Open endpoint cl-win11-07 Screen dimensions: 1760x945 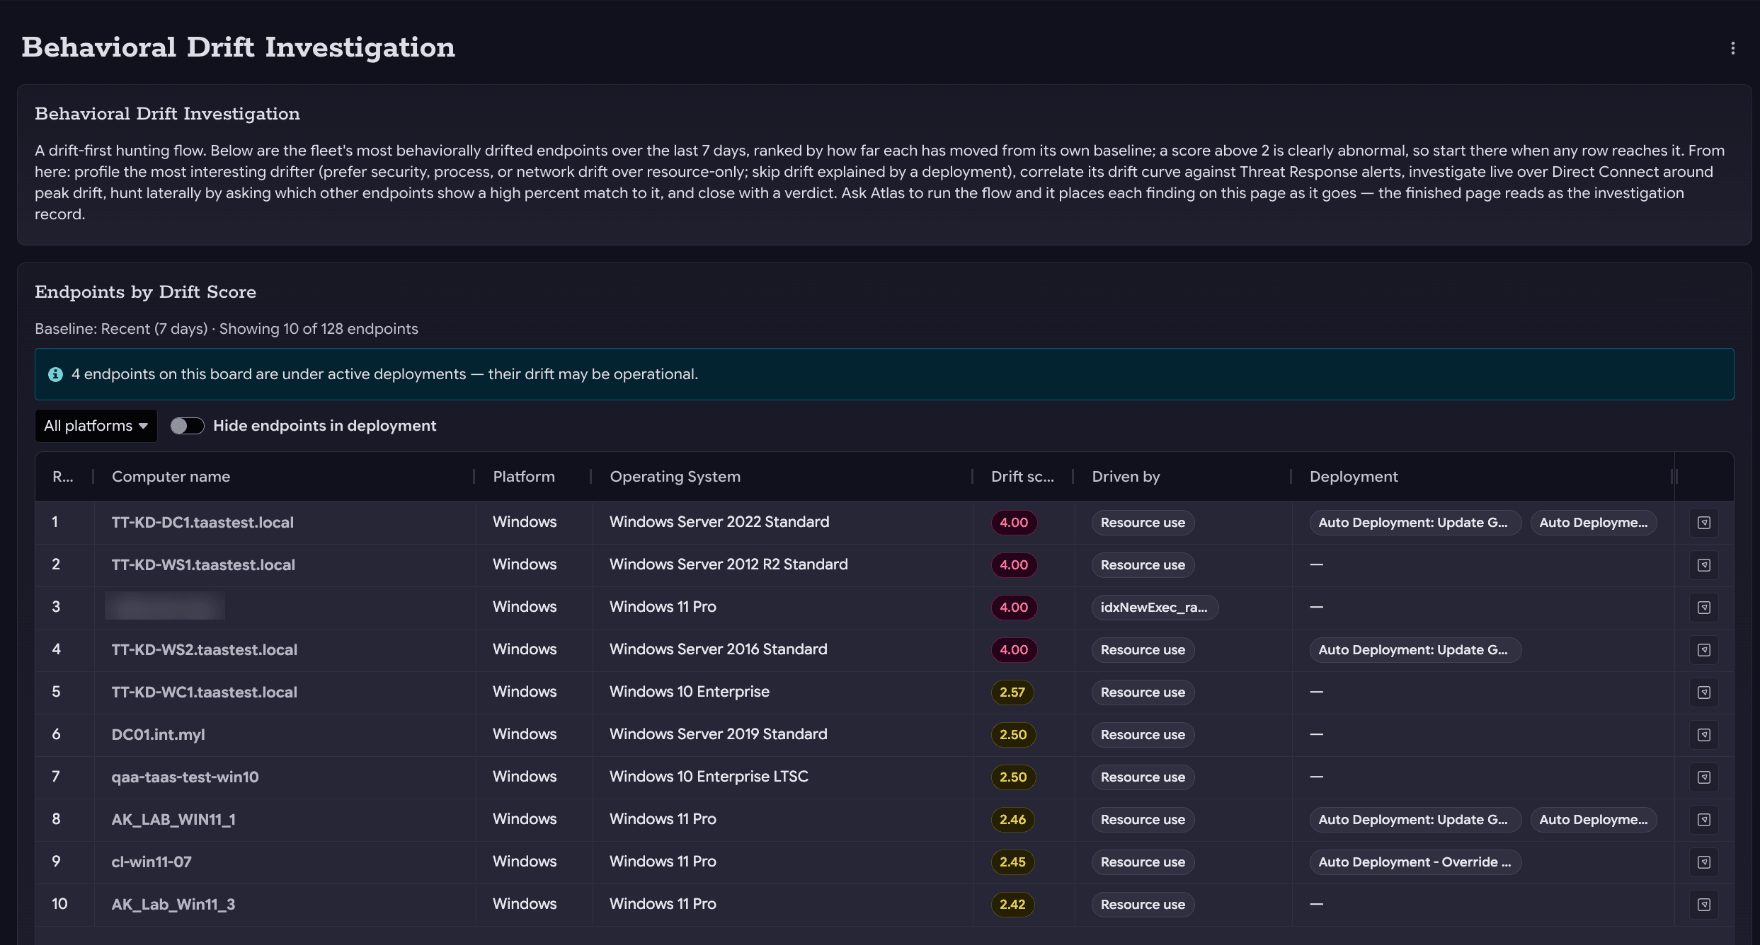click(152, 862)
